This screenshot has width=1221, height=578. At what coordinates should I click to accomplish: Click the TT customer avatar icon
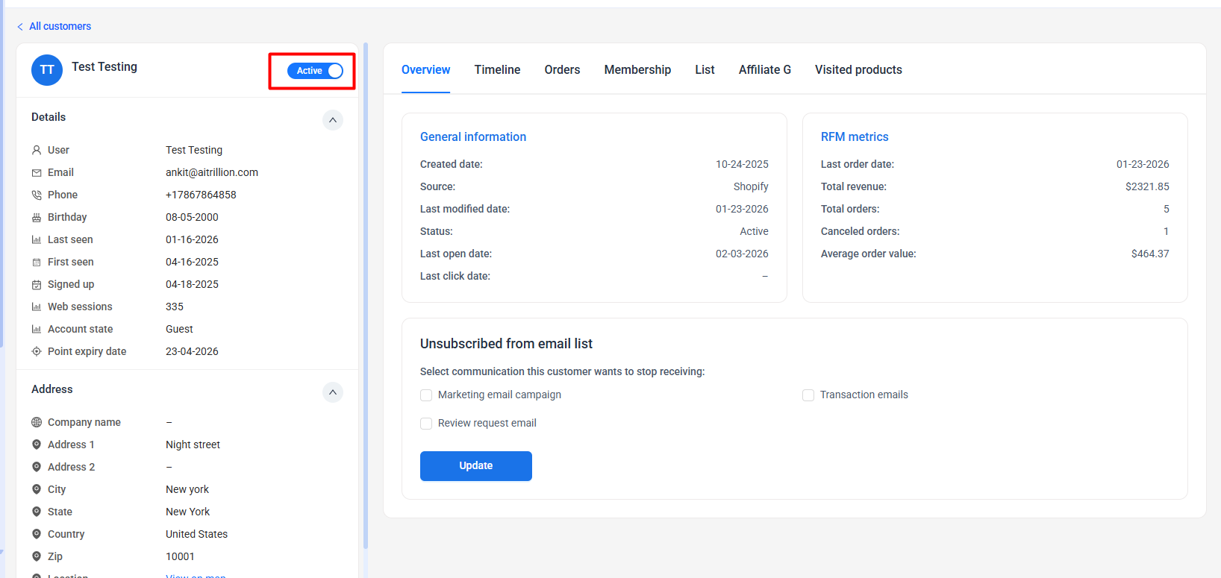(x=47, y=70)
